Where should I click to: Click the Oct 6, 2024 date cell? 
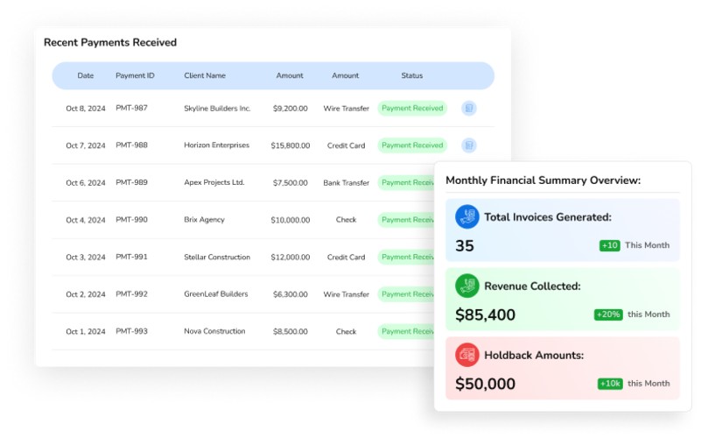tap(86, 182)
